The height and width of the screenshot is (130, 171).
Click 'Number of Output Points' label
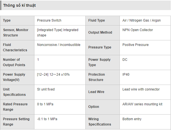tap(14, 62)
